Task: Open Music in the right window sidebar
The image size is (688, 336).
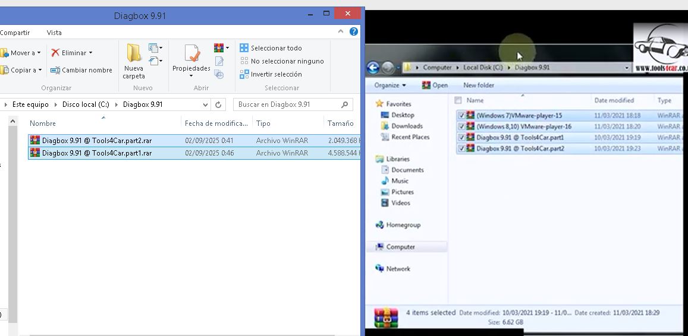Action: coord(395,181)
